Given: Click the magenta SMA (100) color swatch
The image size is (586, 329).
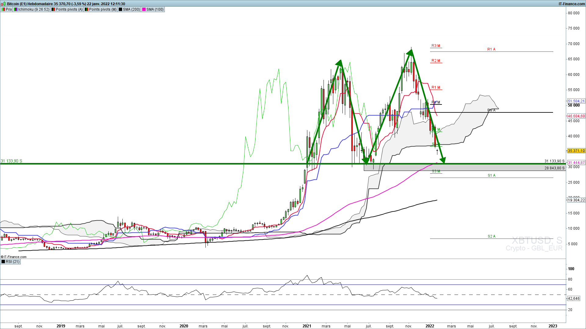Looking at the screenshot, I should point(144,9).
